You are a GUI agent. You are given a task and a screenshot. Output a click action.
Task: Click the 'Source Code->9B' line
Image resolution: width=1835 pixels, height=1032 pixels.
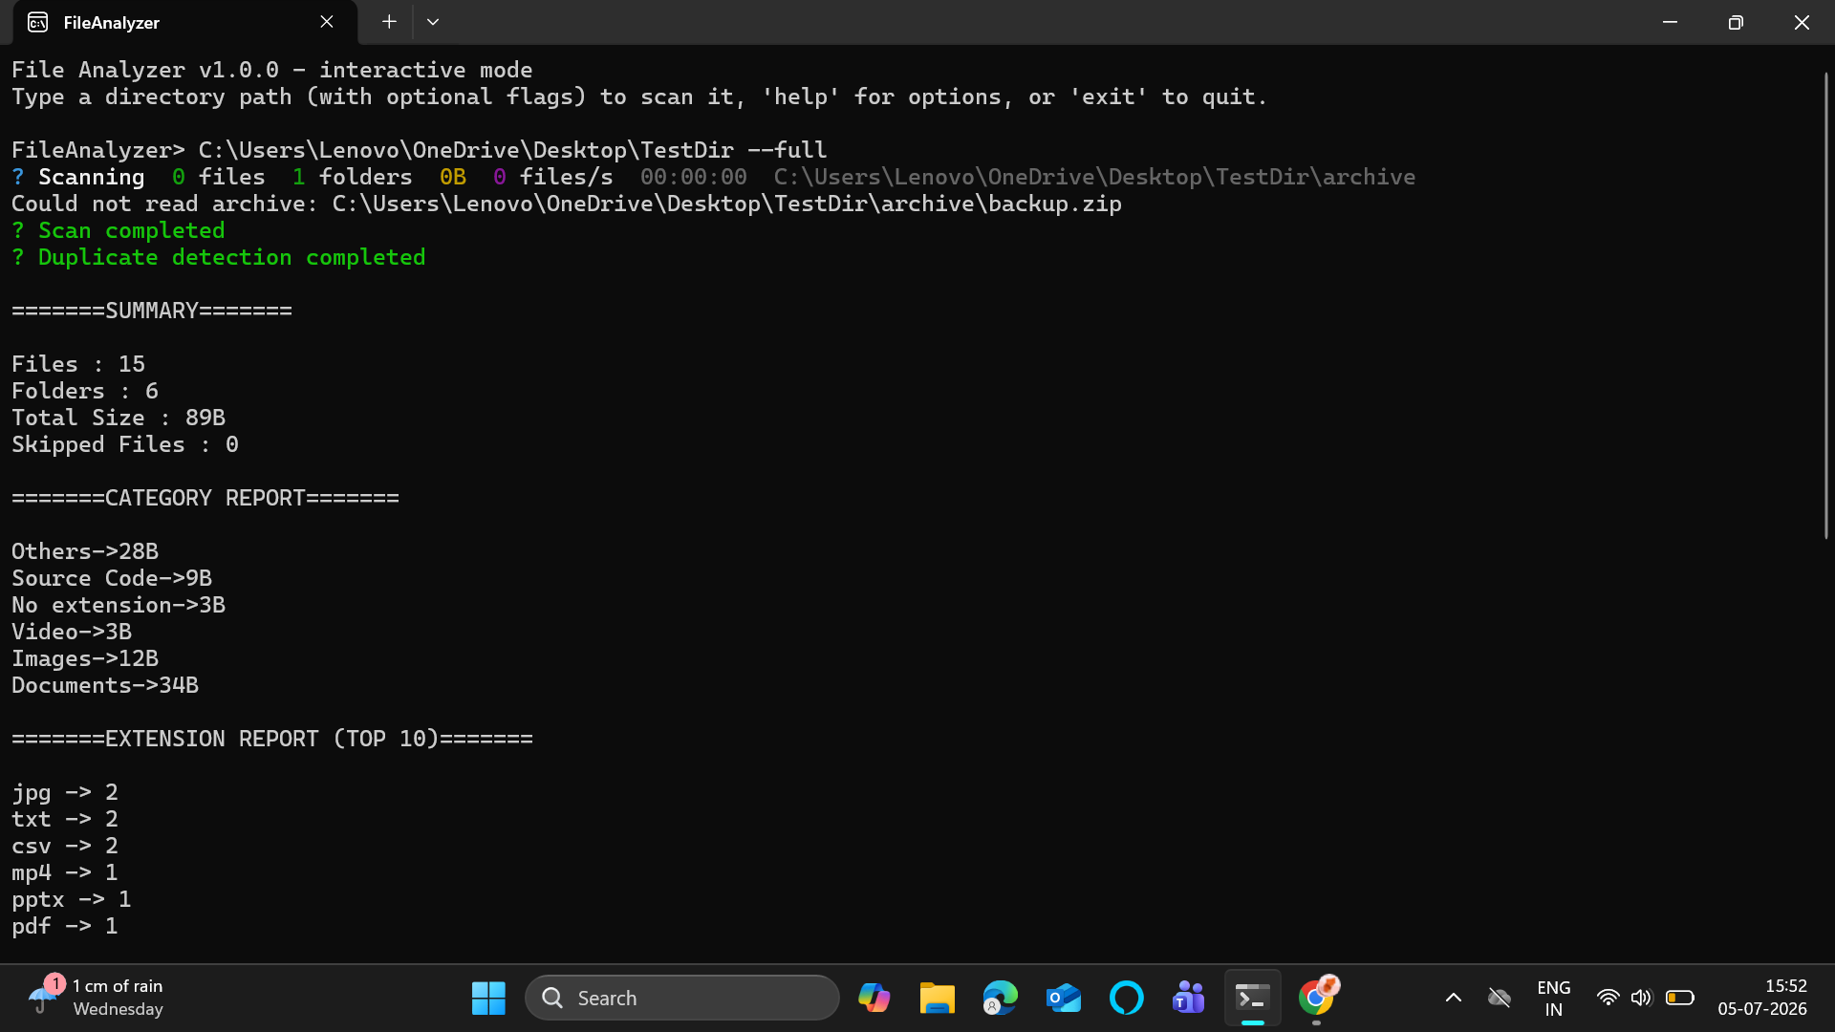pos(112,578)
